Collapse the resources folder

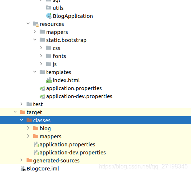pos(28,24)
